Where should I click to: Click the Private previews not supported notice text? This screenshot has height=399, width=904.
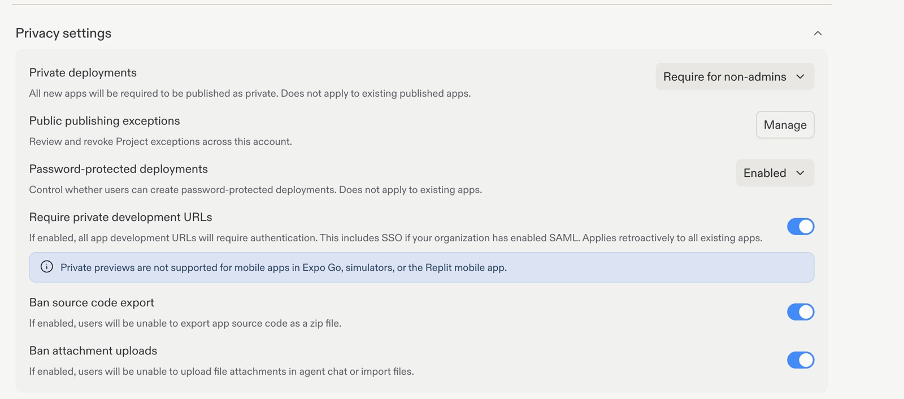[x=284, y=267]
